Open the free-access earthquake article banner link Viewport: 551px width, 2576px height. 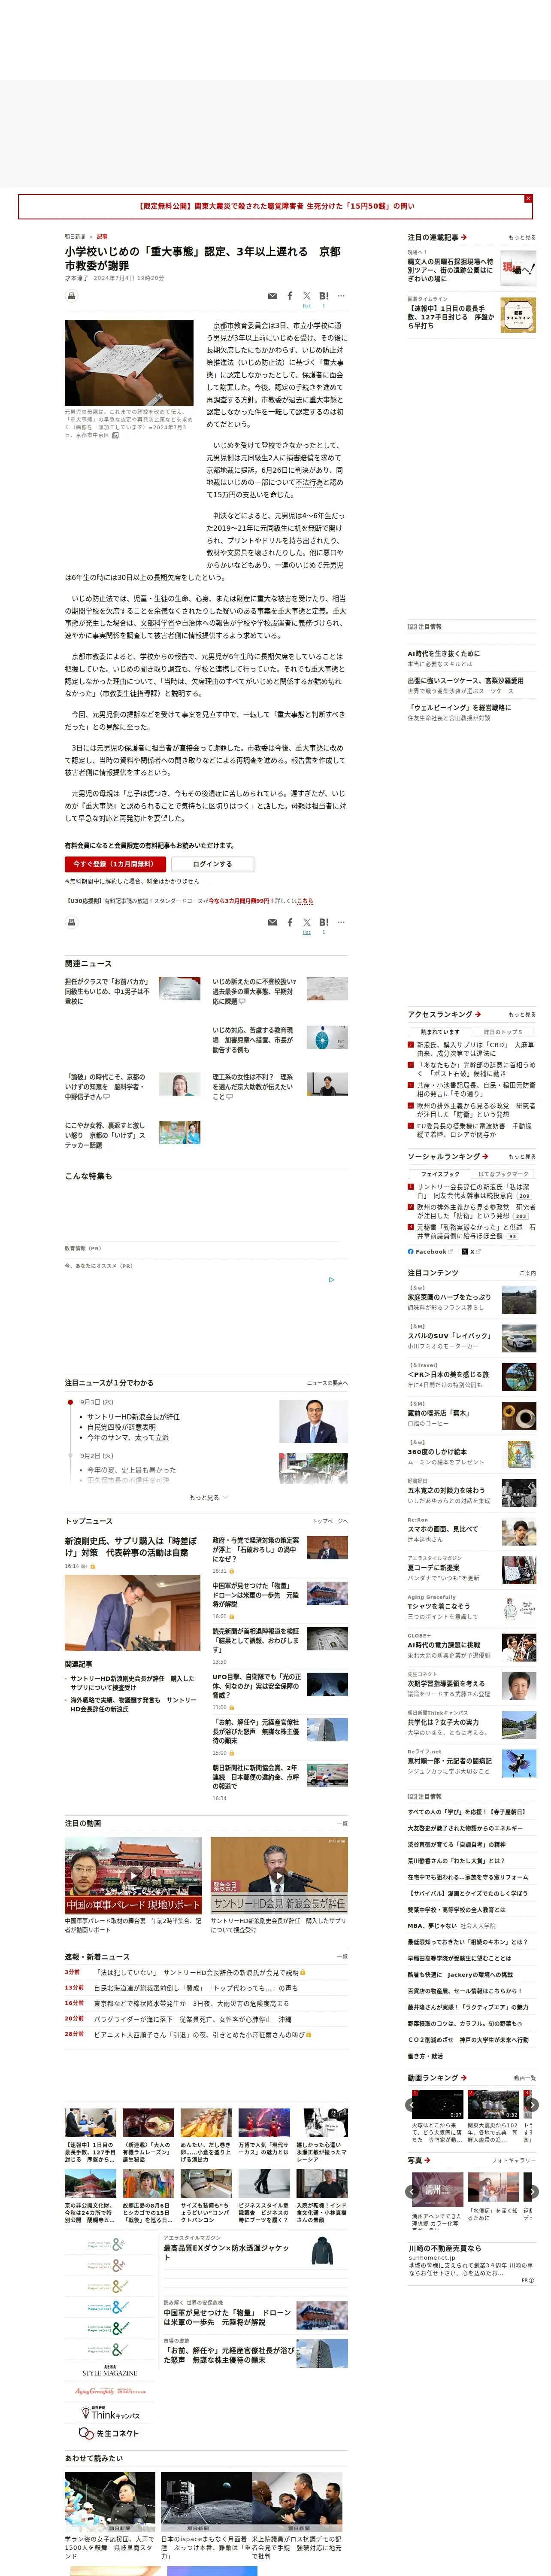click(275, 206)
